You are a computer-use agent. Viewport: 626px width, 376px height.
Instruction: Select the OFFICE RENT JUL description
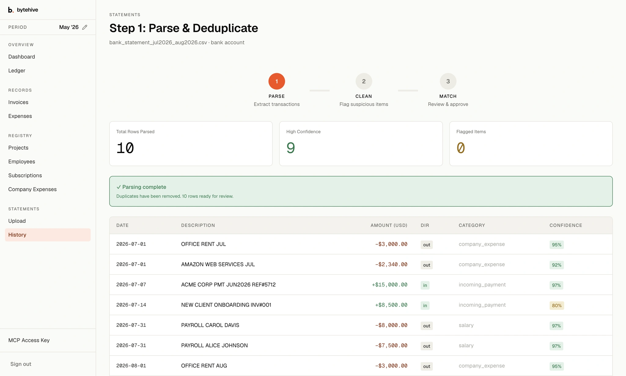tap(204, 244)
